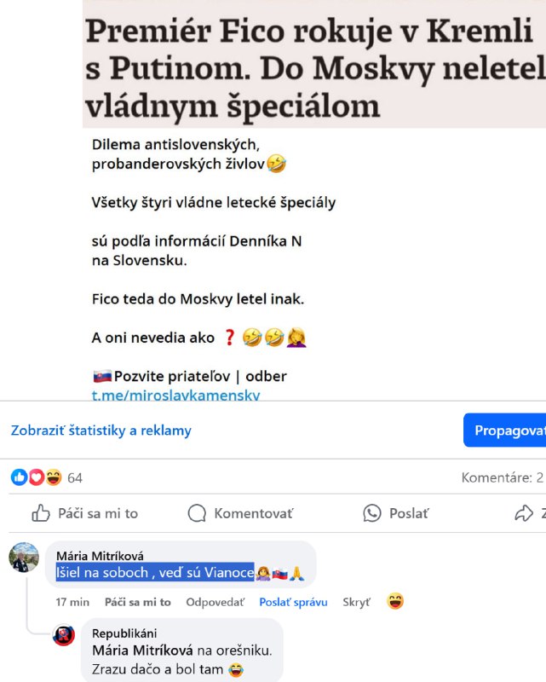Expand the Komentáre: 2 comments count

tap(502, 477)
